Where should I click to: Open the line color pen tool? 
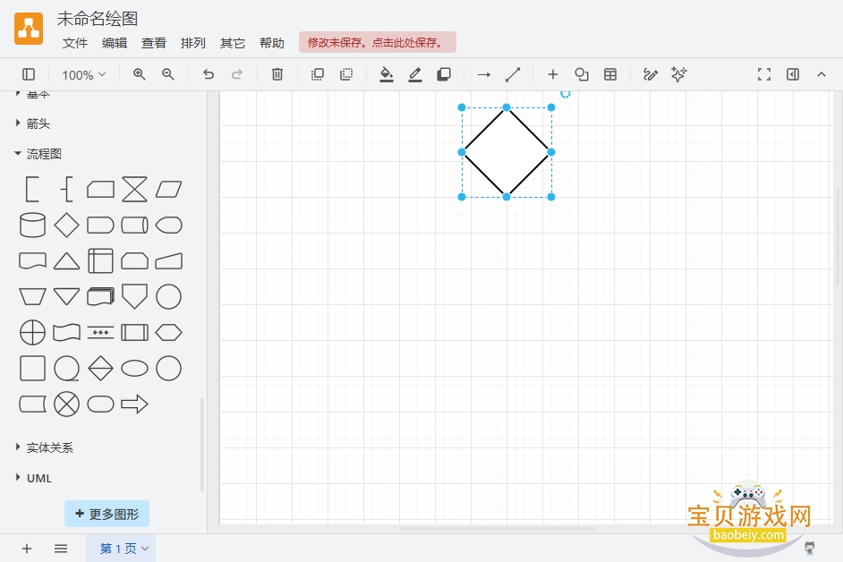click(x=415, y=74)
